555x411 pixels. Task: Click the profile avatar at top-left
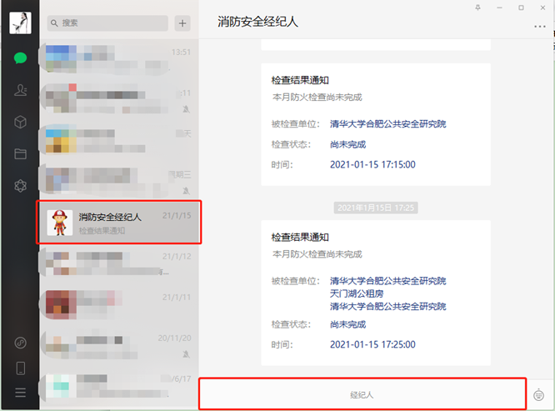[x=20, y=23]
